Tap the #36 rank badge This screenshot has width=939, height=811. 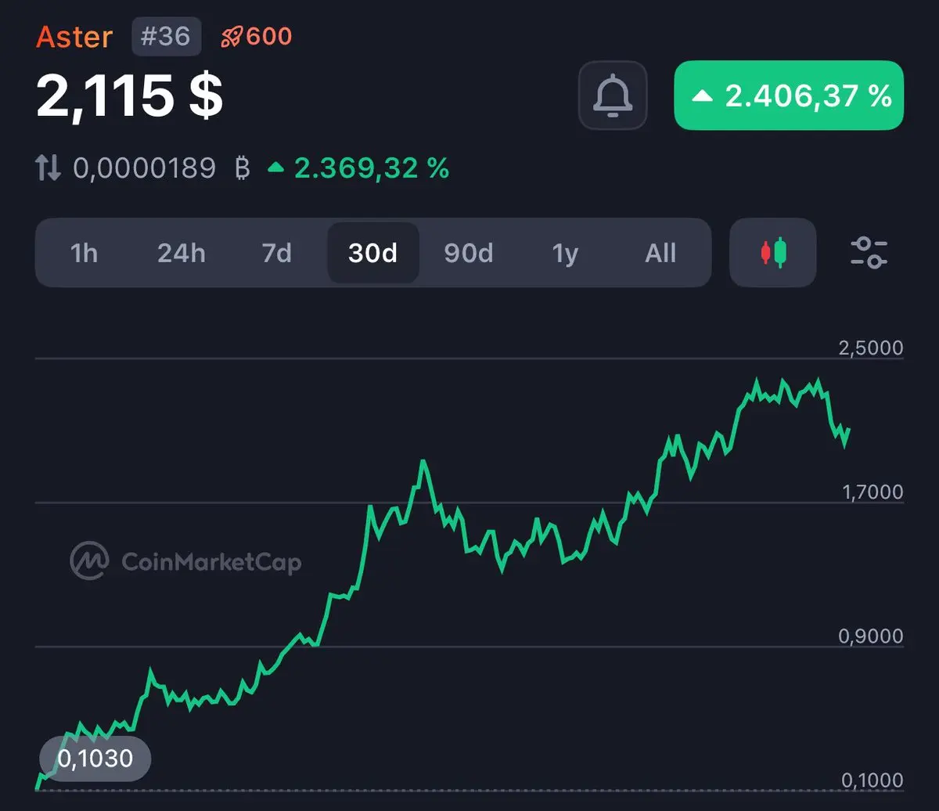166,37
